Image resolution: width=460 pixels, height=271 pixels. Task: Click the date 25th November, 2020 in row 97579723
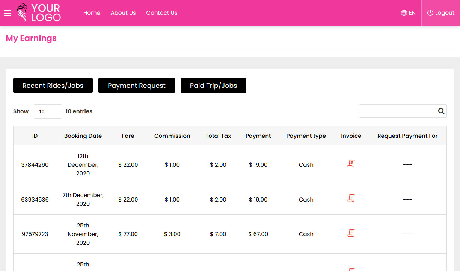coord(83,234)
